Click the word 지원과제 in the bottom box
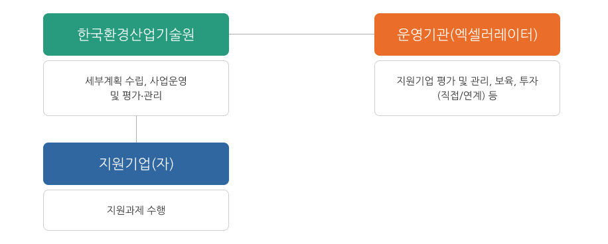Screen dimensions: 608x244 coord(122,211)
